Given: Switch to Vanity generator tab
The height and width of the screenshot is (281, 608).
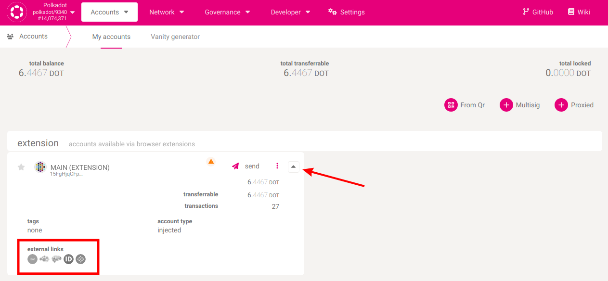Looking at the screenshot, I should 175,37.
